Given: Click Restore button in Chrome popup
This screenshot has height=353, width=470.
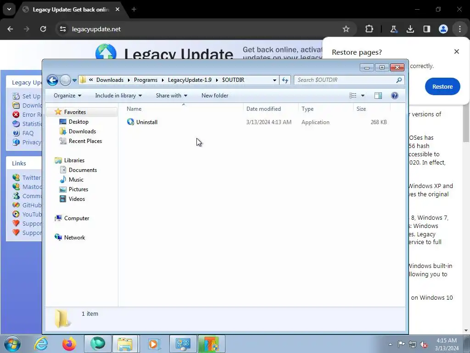Looking at the screenshot, I should click(x=442, y=86).
